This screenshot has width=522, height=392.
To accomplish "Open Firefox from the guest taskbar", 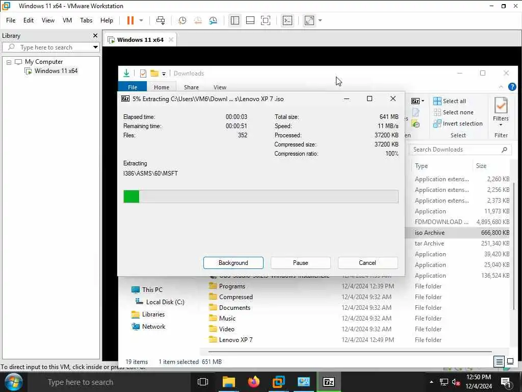I will click(254, 382).
